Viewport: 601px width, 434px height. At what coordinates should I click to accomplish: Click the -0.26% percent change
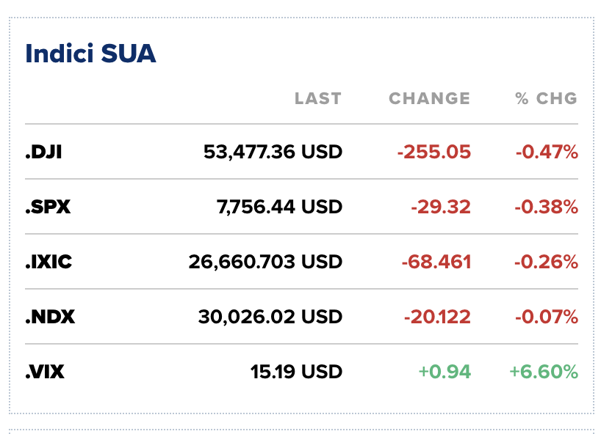(x=546, y=262)
